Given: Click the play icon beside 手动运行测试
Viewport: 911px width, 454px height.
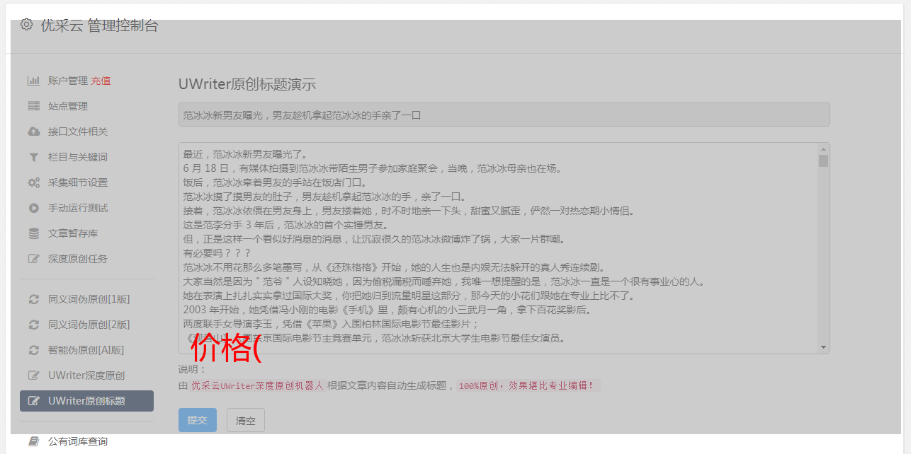Looking at the screenshot, I should 33,208.
